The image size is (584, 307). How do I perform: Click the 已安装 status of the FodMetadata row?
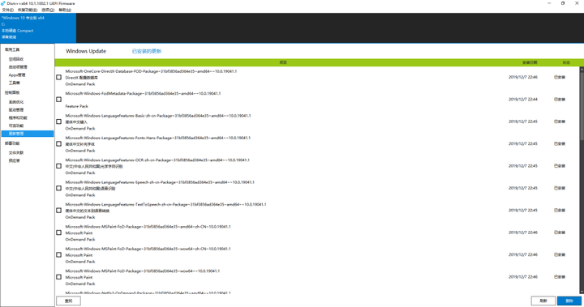560,100
